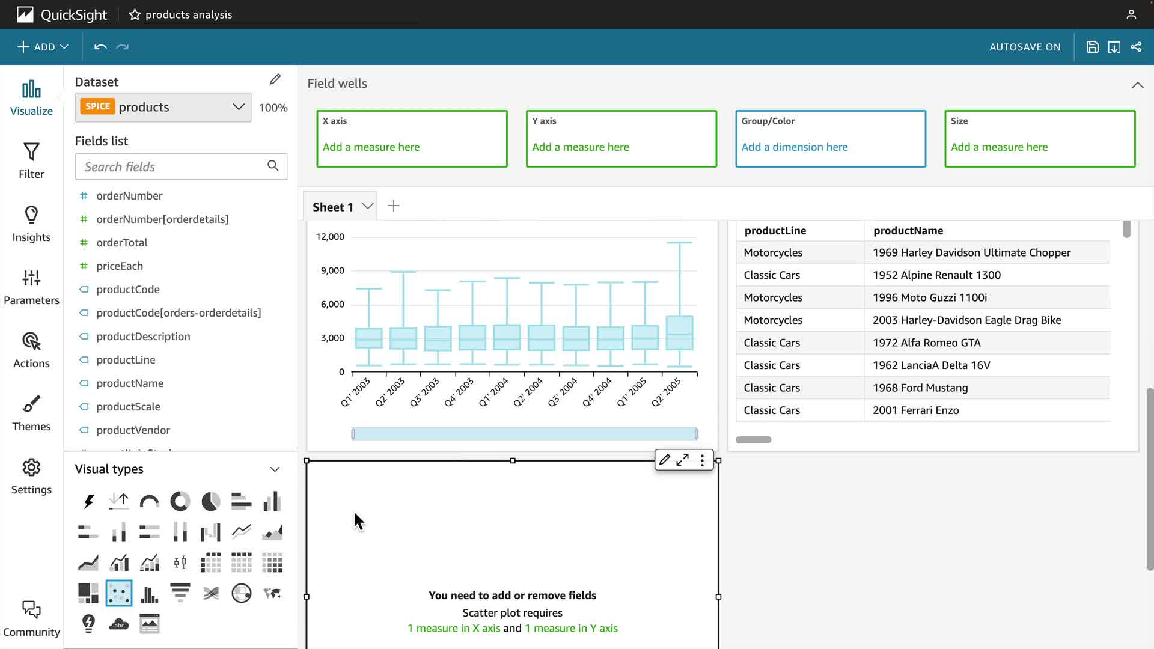Screen dimensions: 1154x649
Task: Choose the box plot visual type
Action: (180, 562)
